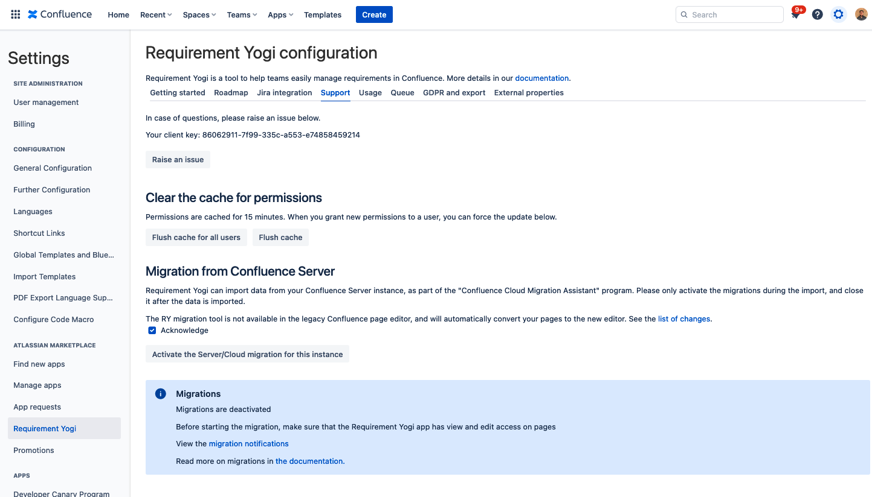The height and width of the screenshot is (497, 872).
Task: Open the documentation link in the intro
Action: (x=541, y=78)
